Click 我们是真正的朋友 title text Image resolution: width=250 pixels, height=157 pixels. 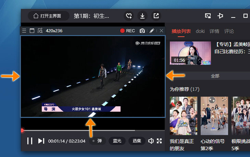point(182,145)
